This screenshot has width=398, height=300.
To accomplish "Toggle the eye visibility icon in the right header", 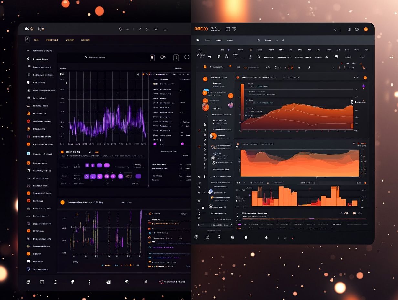I will click(357, 29).
